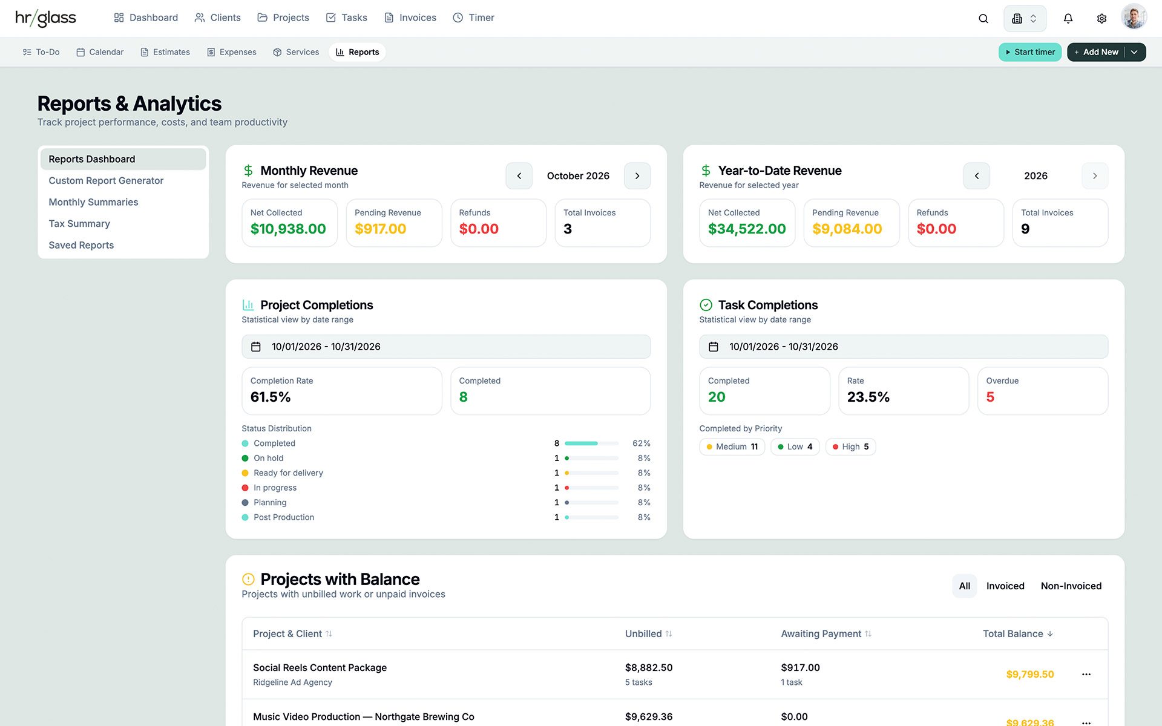The image size is (1162, 726).
Task: Open Saved Reports in sidebar
Action: (x=123, y=245)
